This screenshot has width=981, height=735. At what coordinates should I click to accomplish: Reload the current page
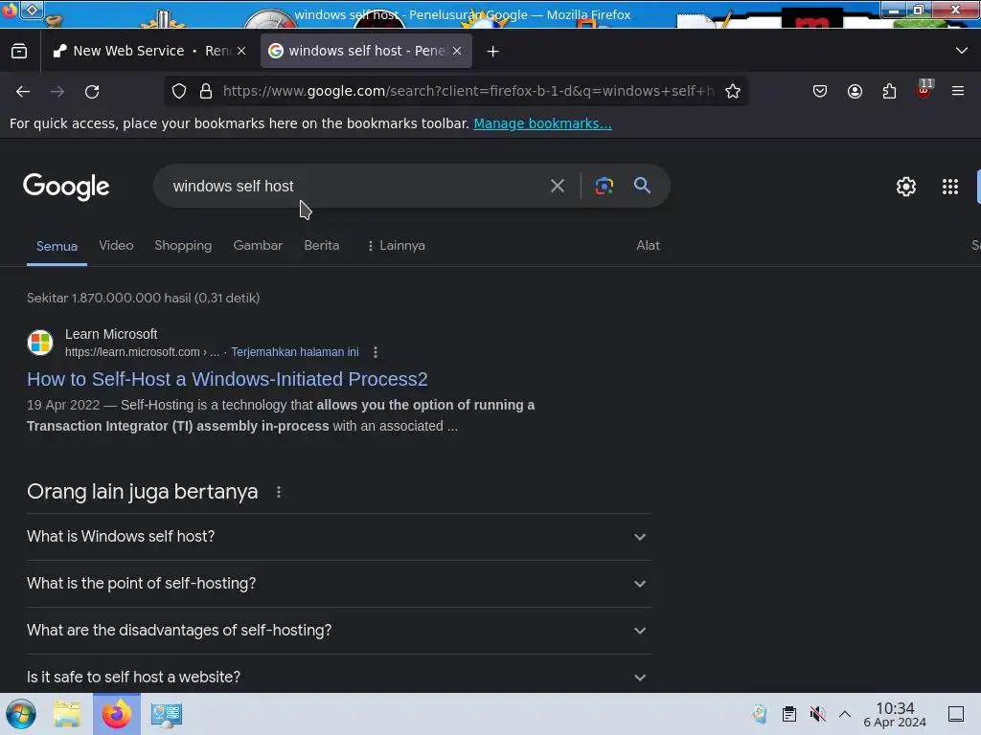pos(92,91)
